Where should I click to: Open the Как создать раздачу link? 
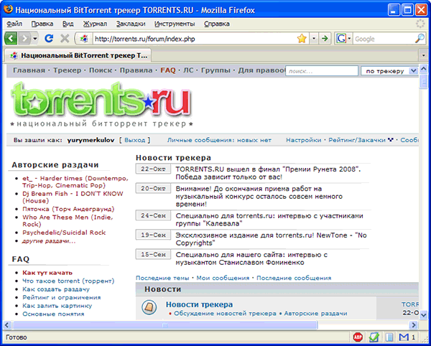click(x=56, y=289)
